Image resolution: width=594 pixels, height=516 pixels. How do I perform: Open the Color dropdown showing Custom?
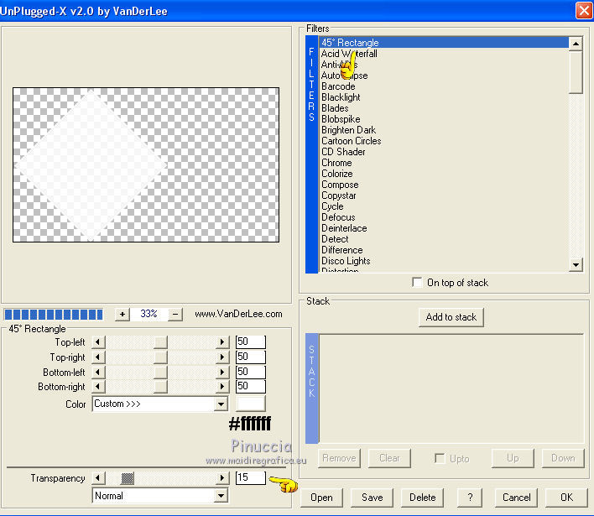pyautogui.click(x=221, y=404)
